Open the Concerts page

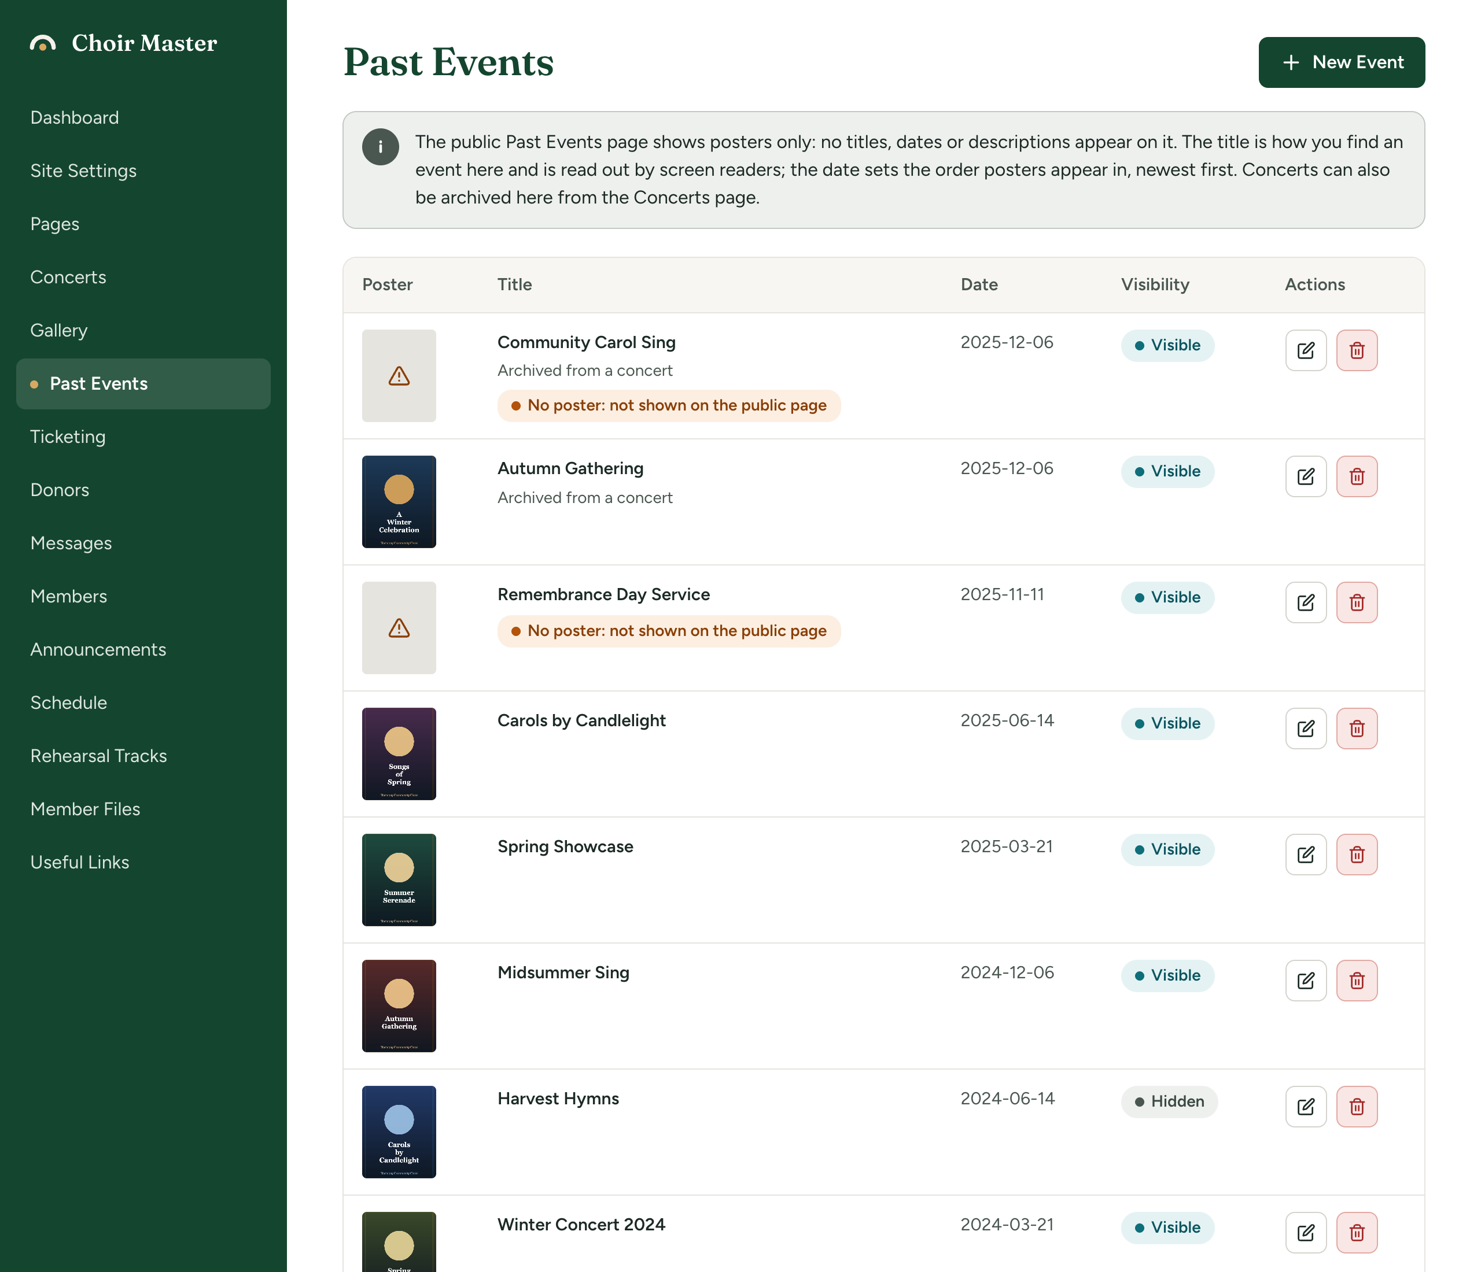(x=143, y=277)
